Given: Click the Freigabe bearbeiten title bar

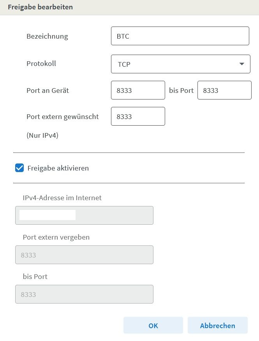Looking at the screenshot, I should pyautogui.click(x=40, y=7).
